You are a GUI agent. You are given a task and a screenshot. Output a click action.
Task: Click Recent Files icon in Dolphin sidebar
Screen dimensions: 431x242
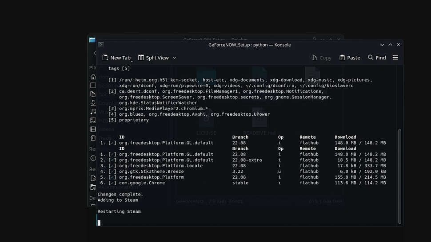pyautogui.click(x=93, y=179)
